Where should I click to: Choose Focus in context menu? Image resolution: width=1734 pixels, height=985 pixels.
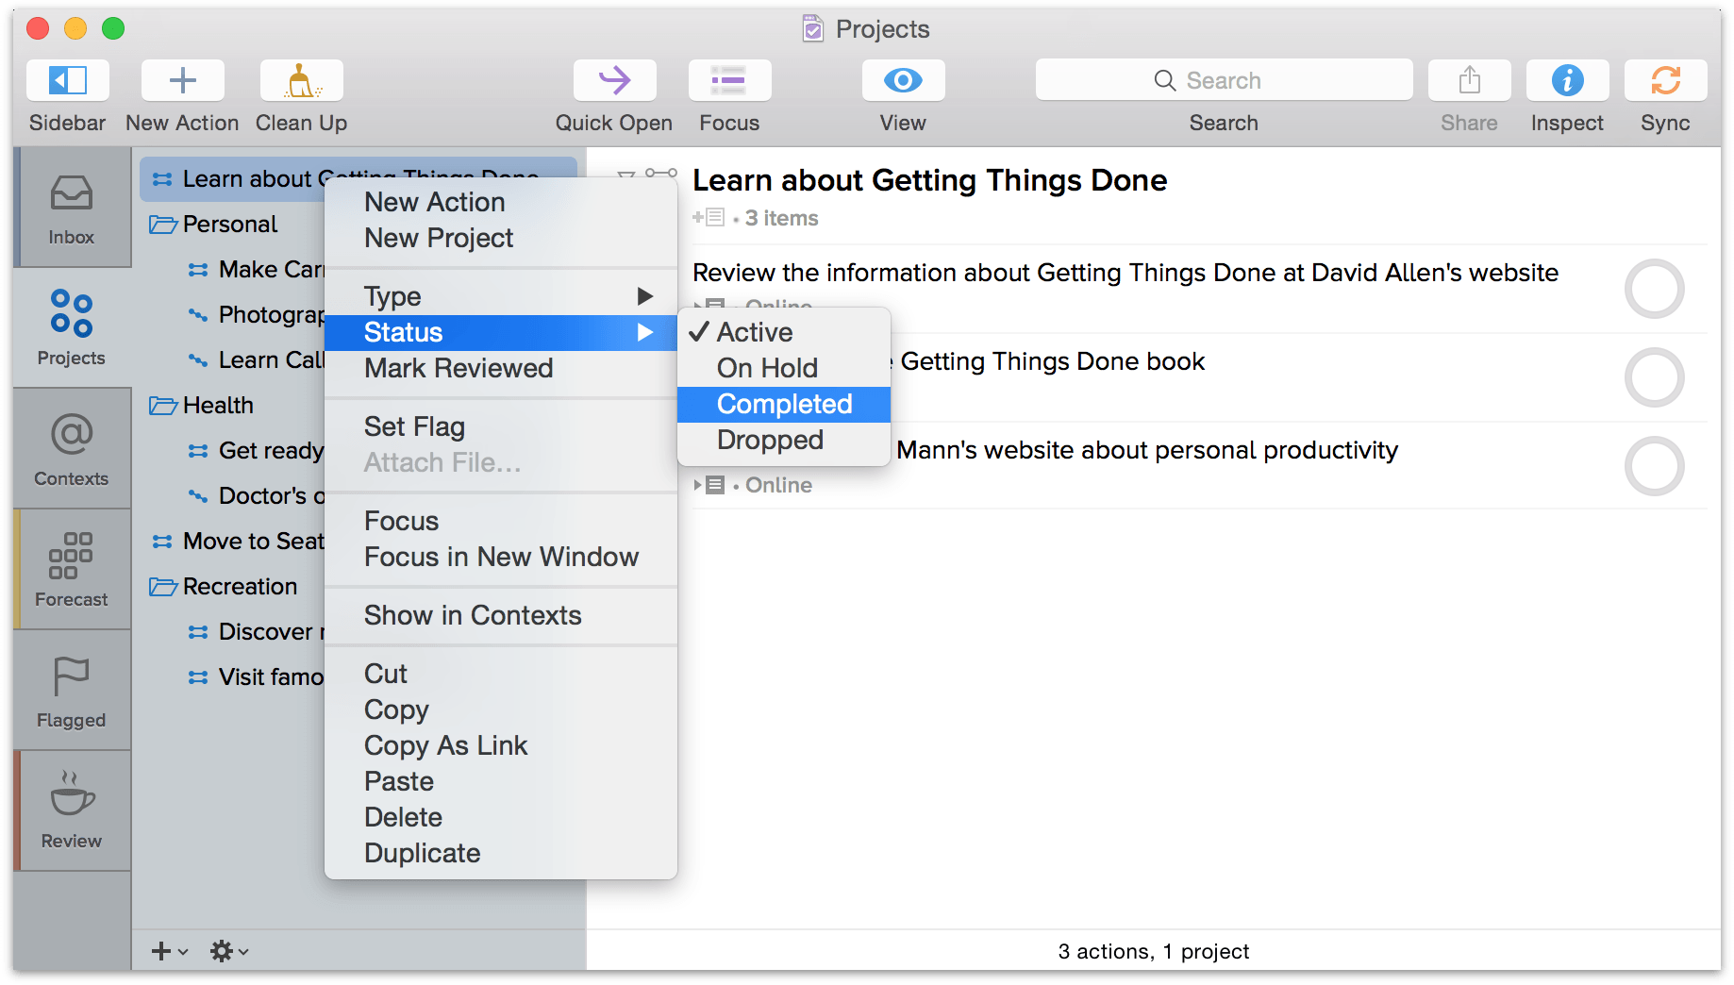point(501,521)
